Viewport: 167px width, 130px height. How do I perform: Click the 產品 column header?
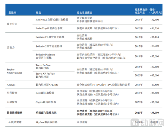pos(38,13)
